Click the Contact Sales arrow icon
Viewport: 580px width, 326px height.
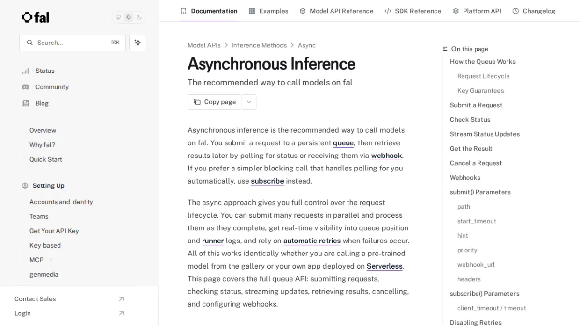(x=121, y=299)
